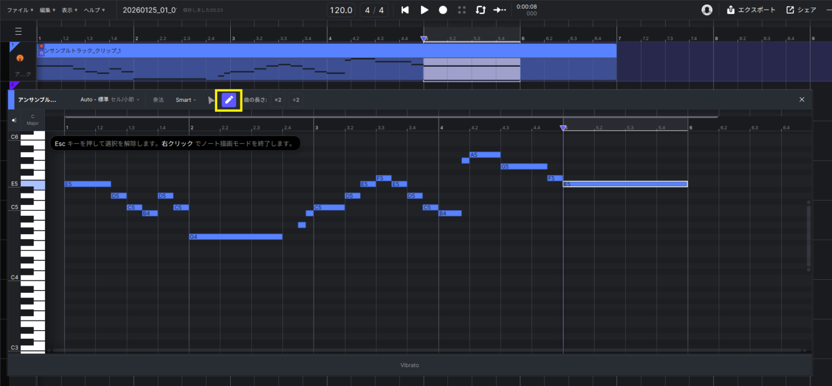This screenshot has width=832, height=386.
Task: Open the C Major key selector
Action: click(32, 120)
